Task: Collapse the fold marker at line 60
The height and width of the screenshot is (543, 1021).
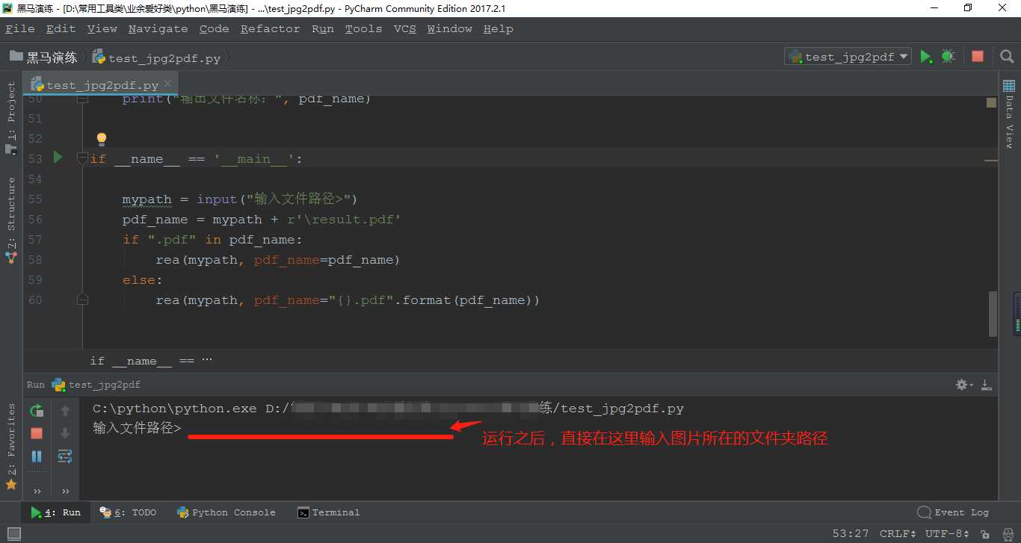Action: 82,300
